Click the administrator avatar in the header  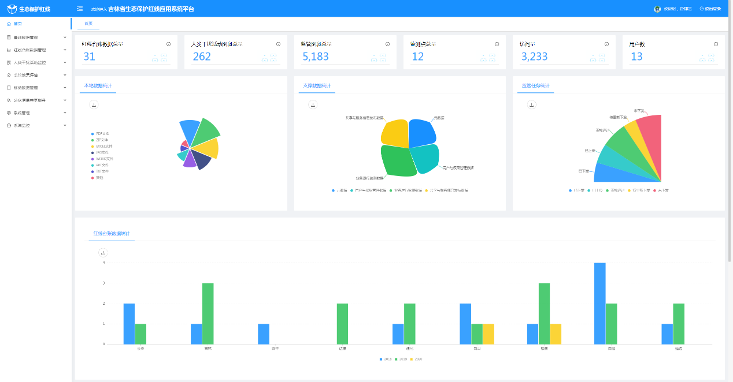657,9
